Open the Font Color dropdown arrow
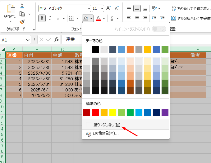 point(104,18)
